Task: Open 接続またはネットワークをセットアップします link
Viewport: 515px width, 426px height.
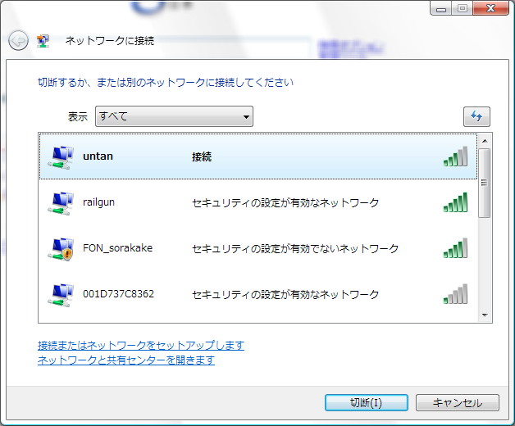Action: (x=141, y=345)
